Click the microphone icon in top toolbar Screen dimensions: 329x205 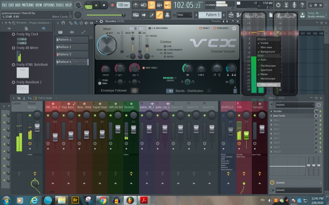click(x=294, y=5)
